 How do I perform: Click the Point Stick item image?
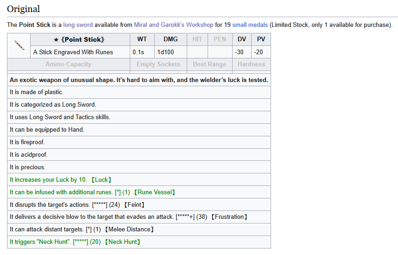pyautogui.click(x=19, y=45)
